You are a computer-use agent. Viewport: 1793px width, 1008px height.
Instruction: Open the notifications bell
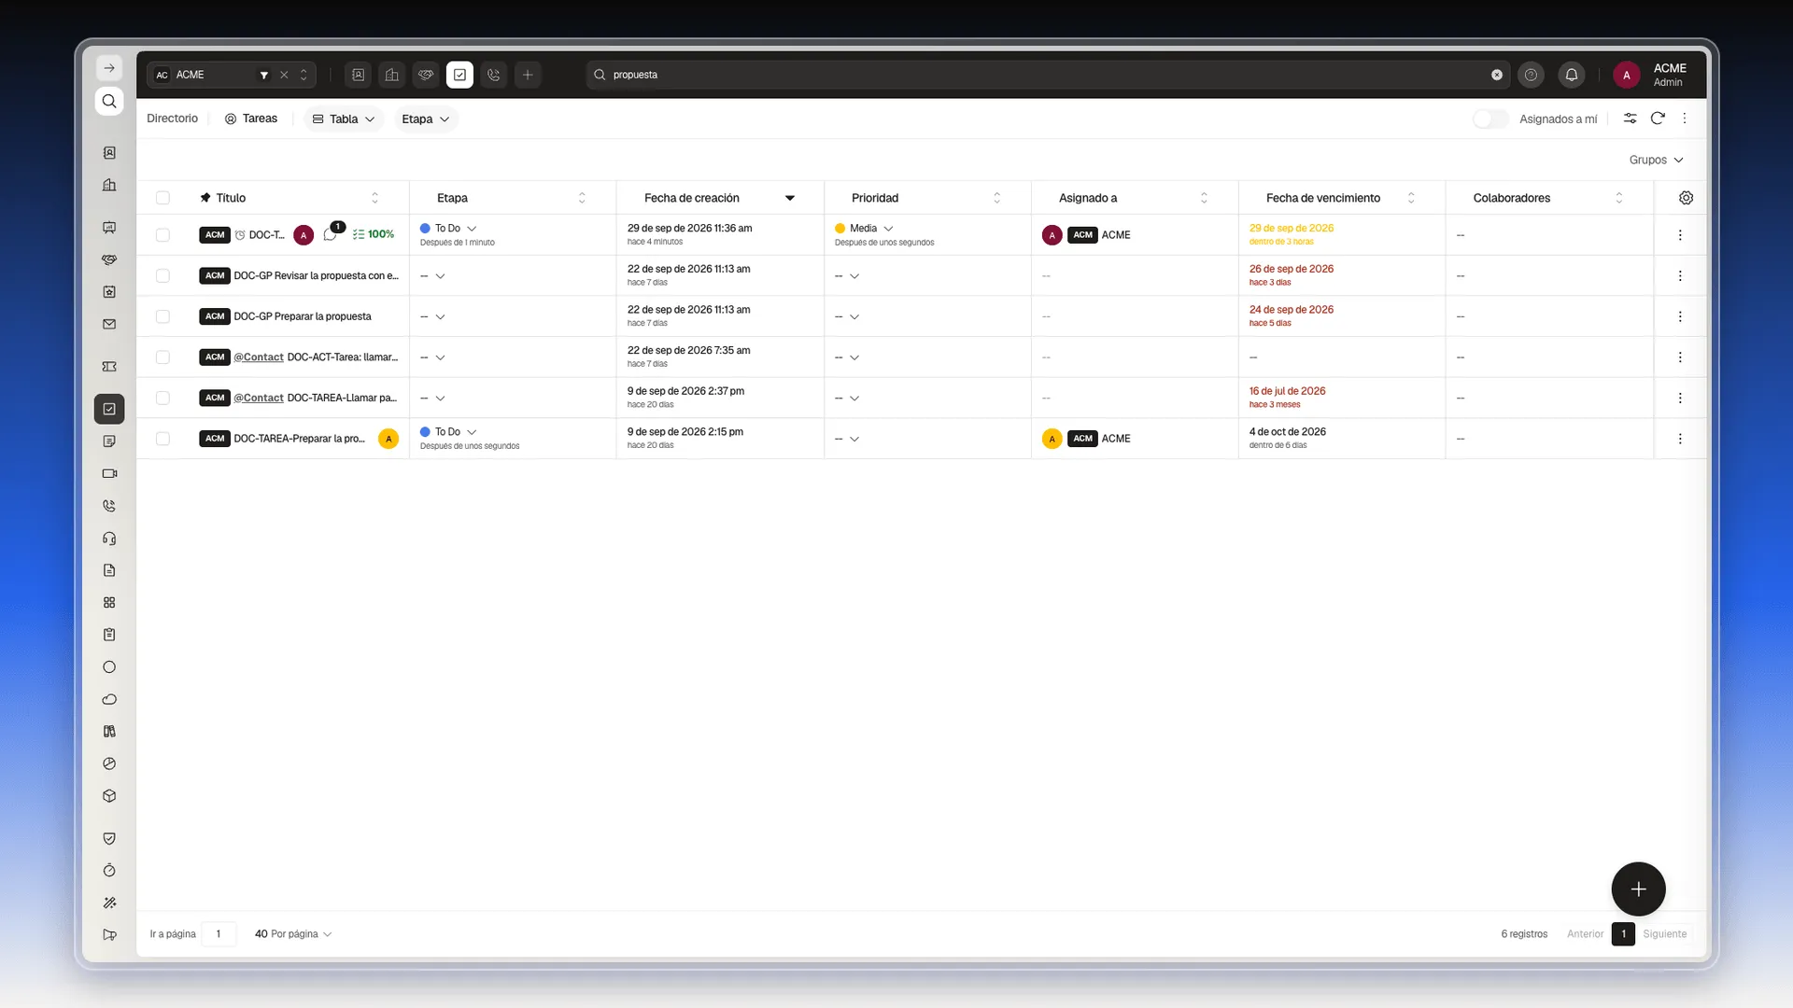click(x=1572, y=75)
